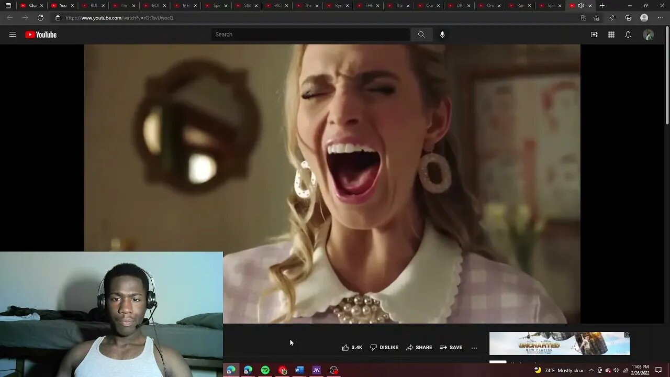Open the tab actions menu icon
This screenshot has height=377, width=670.
point(8,6)
